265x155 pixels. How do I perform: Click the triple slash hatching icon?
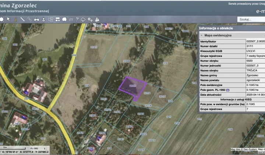pos(71,19)
